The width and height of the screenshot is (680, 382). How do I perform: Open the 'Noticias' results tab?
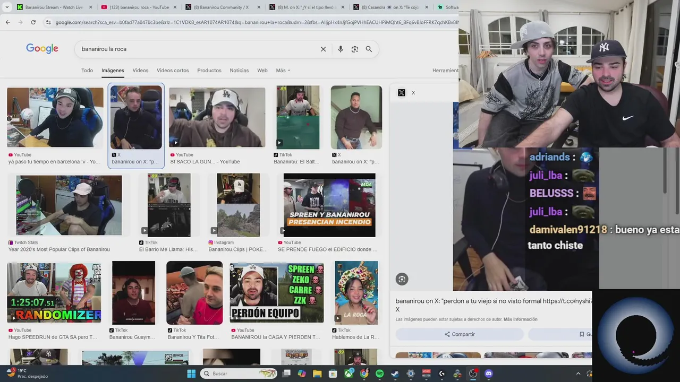point(239,71)
